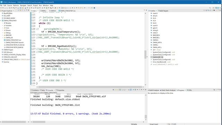
Task: Select main(void) : int in Outline
Action: pos(158,57)
